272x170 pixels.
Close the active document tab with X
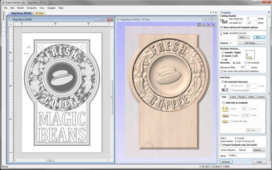coord(216,12)
